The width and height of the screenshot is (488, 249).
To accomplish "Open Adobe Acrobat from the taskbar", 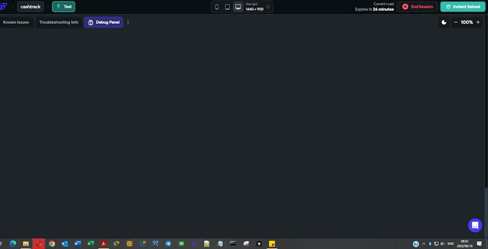I will point(103,244).
